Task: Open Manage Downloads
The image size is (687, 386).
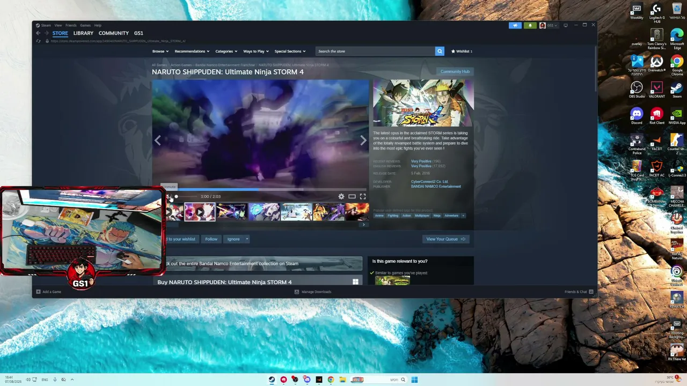Action: point(313,292)
